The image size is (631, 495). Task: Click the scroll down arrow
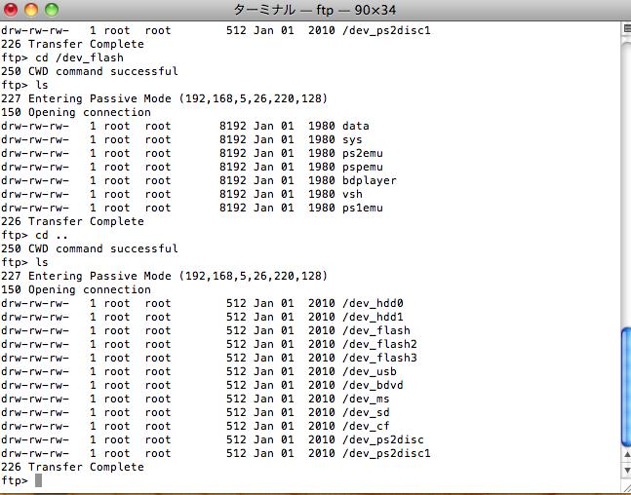[627, 470]
